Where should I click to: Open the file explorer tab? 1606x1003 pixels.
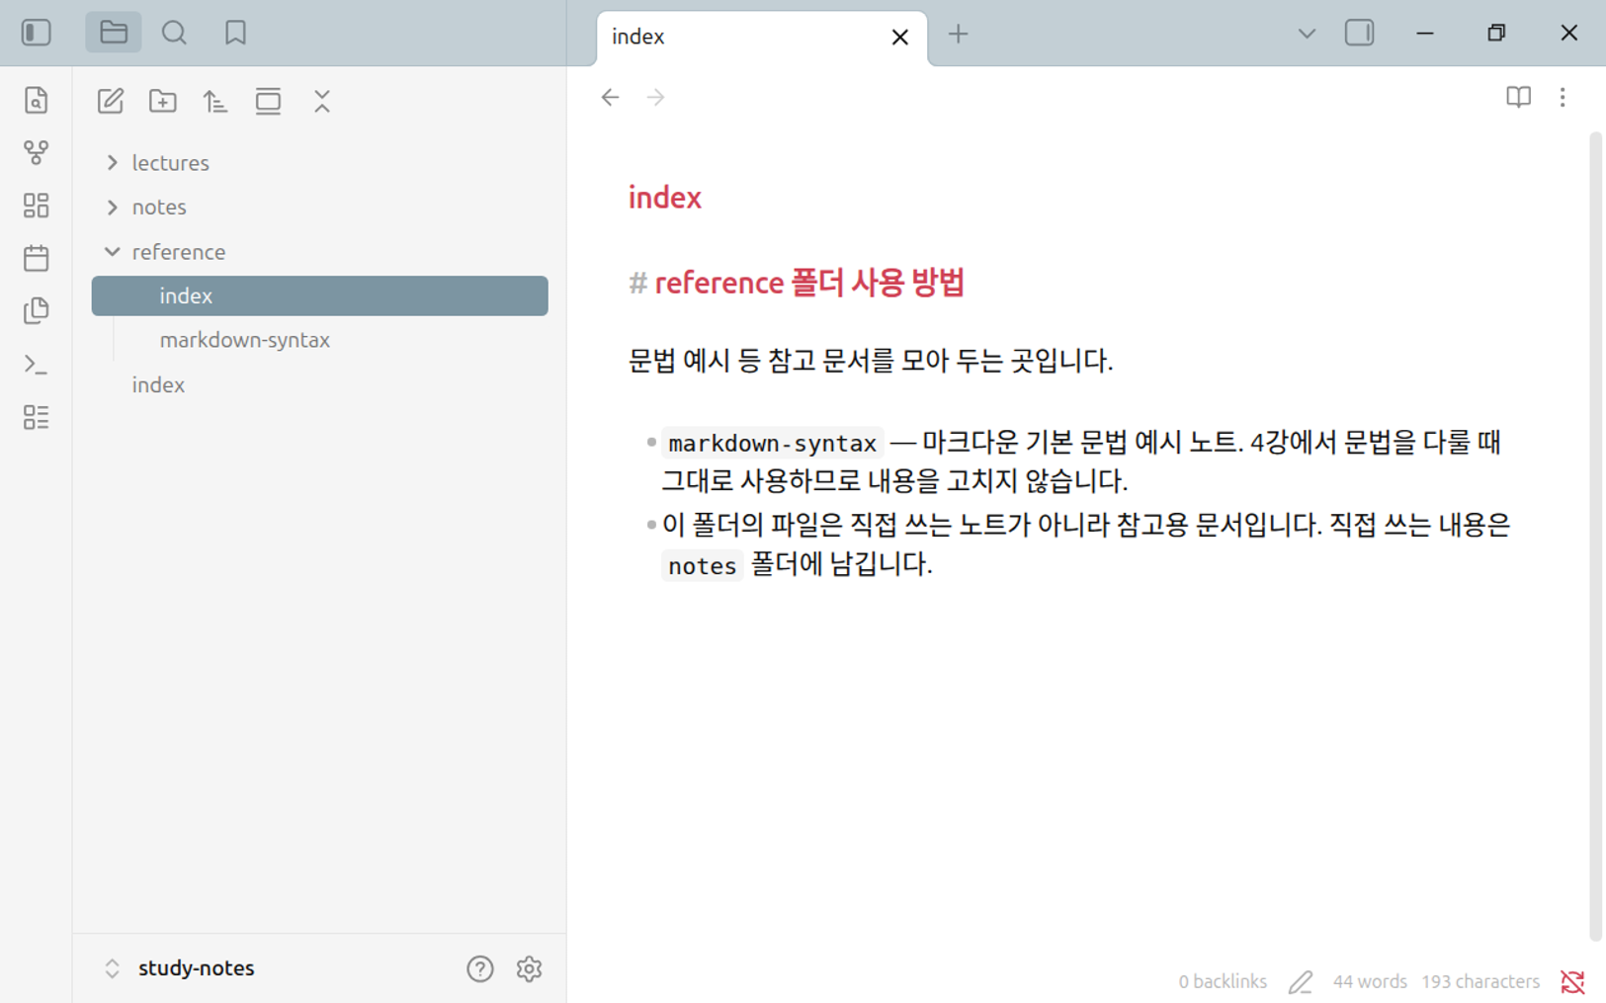pyautogui.click(x=114, y=33)
